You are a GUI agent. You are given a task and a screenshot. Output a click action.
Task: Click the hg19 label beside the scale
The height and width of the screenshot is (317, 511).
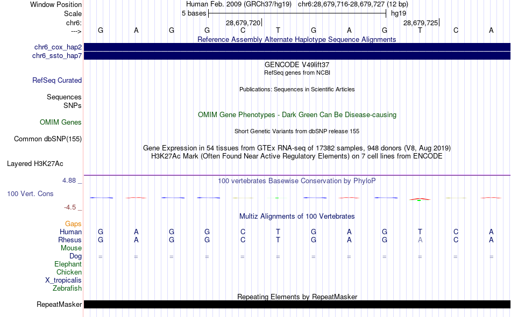coord(399,13)
